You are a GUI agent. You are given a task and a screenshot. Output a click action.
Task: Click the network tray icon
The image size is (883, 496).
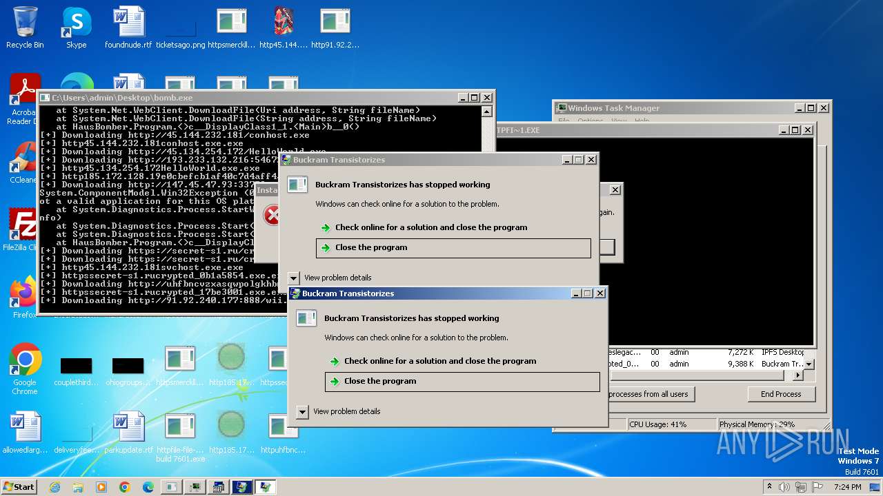800,487
